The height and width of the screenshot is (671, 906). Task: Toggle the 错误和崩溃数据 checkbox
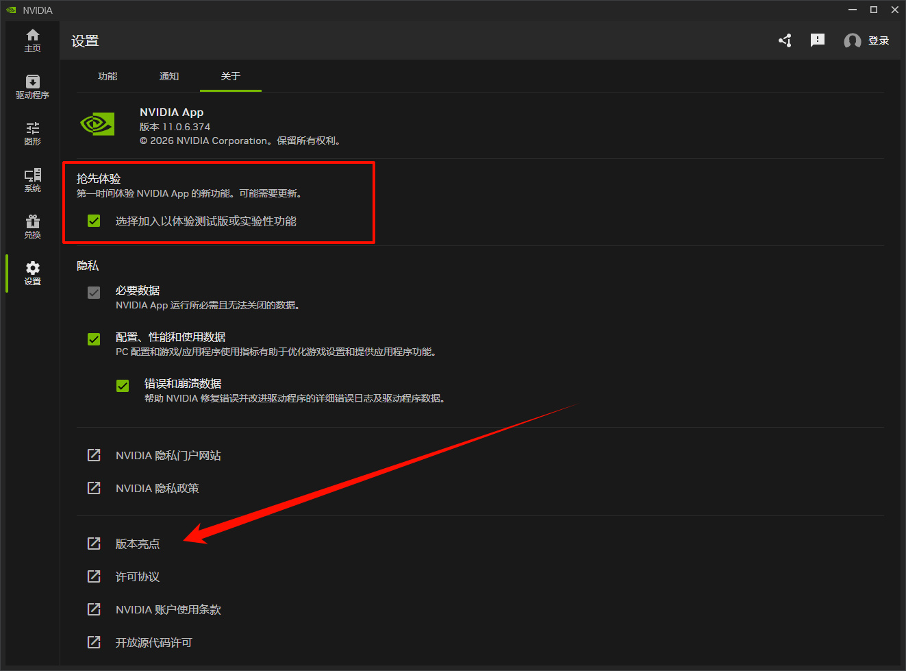pos(123,386)
